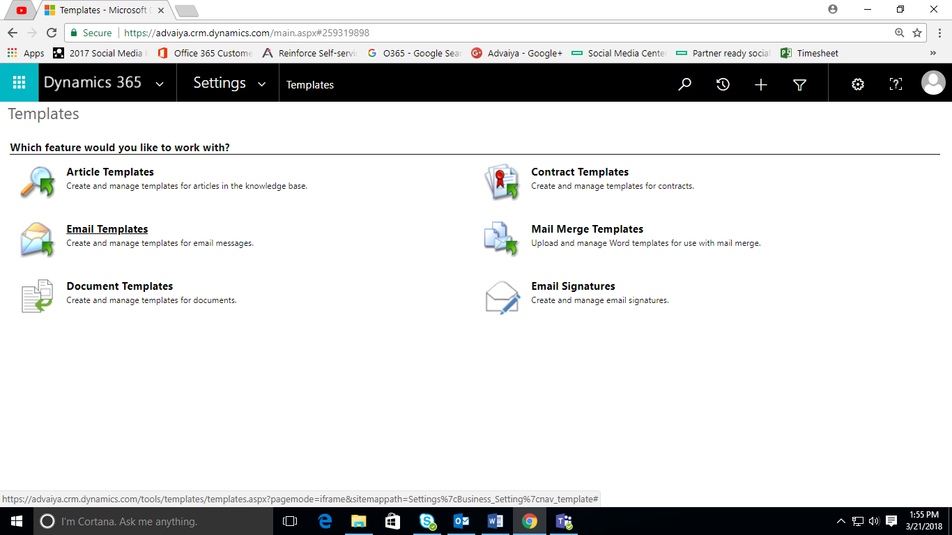
Task: Open the Windows Start menu
Action: tap(17, 521)
